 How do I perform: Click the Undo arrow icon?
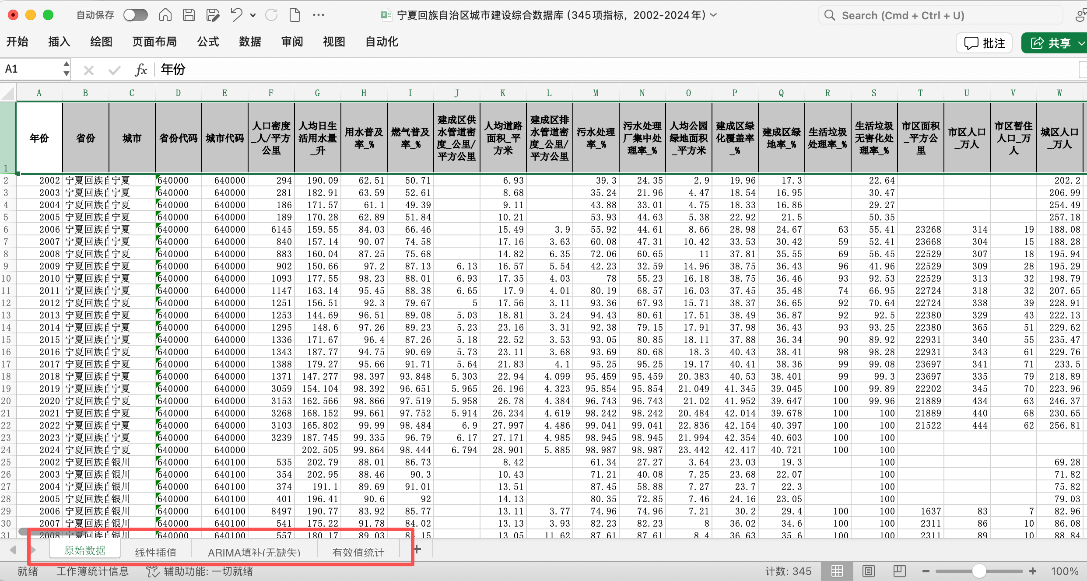tap(237, 15)
